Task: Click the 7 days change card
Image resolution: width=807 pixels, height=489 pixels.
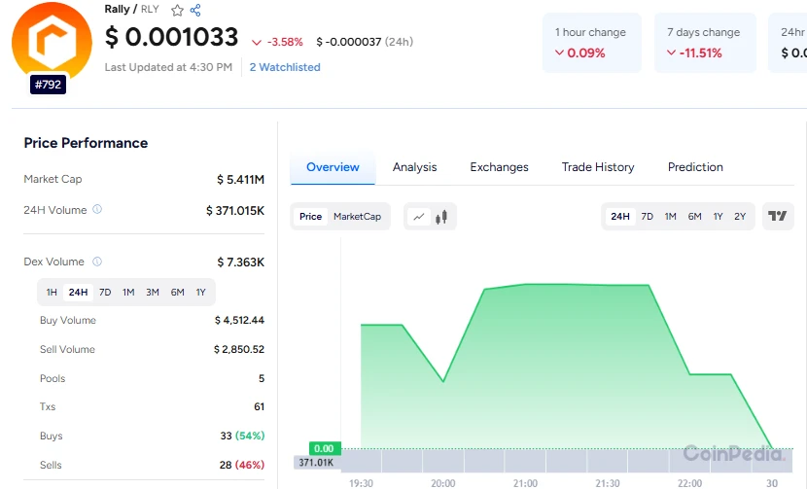Action: tap(705, 43)
